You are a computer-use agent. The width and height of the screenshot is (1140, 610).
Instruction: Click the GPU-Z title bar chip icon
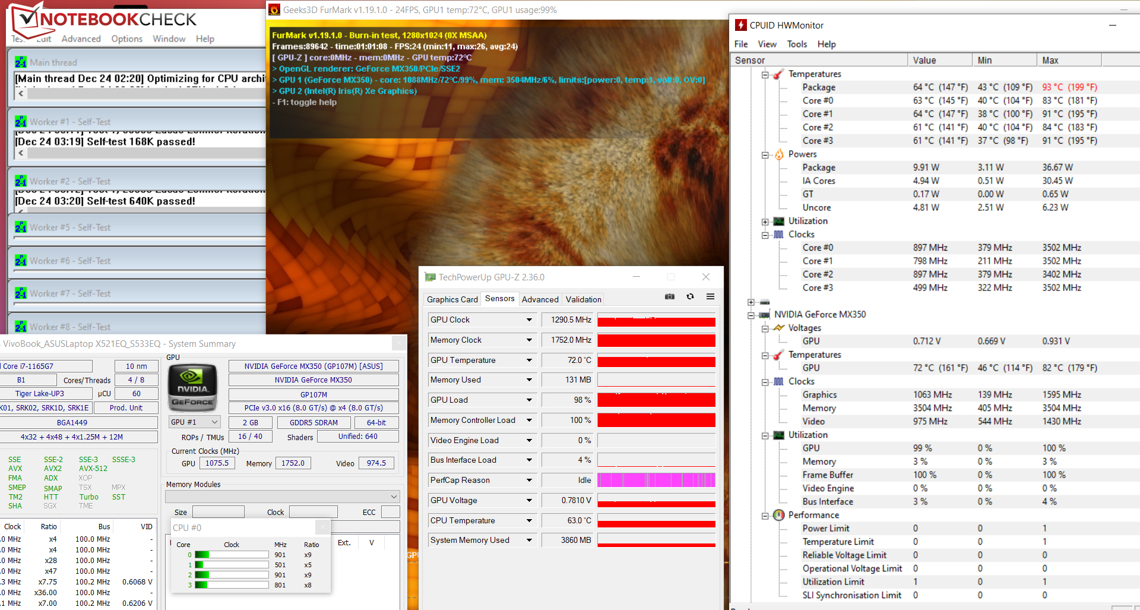pos(430,277)
